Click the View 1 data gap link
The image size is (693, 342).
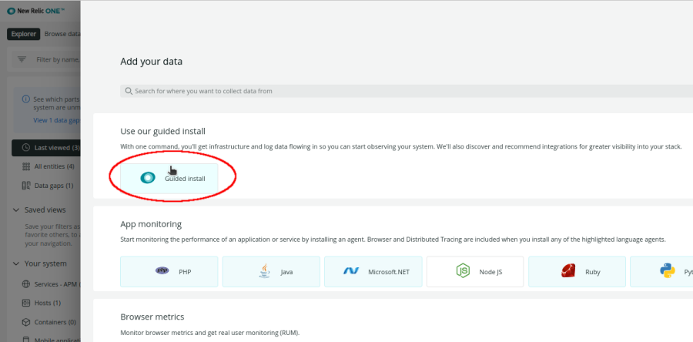[56, 120]
